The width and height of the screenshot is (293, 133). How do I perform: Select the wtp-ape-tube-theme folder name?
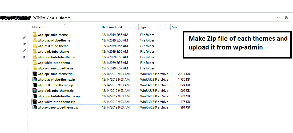coord(53,35)
